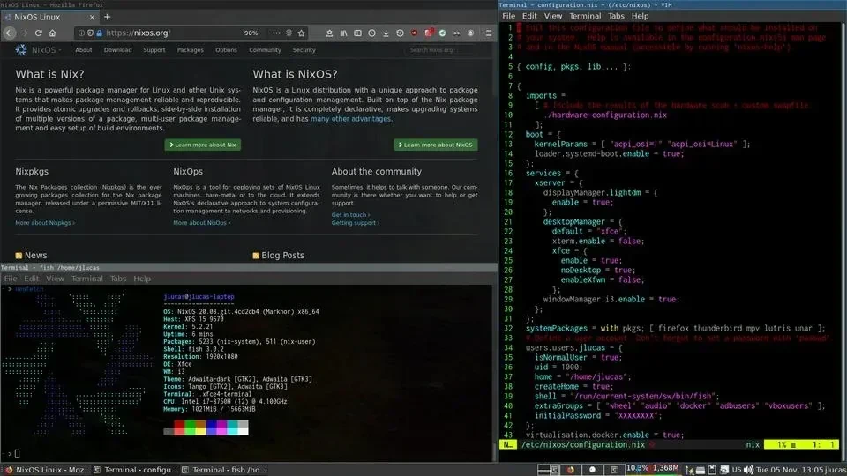The image size is (847, 476).
Task: Open tracking protection shield in address bar
Action: (90, 33)
